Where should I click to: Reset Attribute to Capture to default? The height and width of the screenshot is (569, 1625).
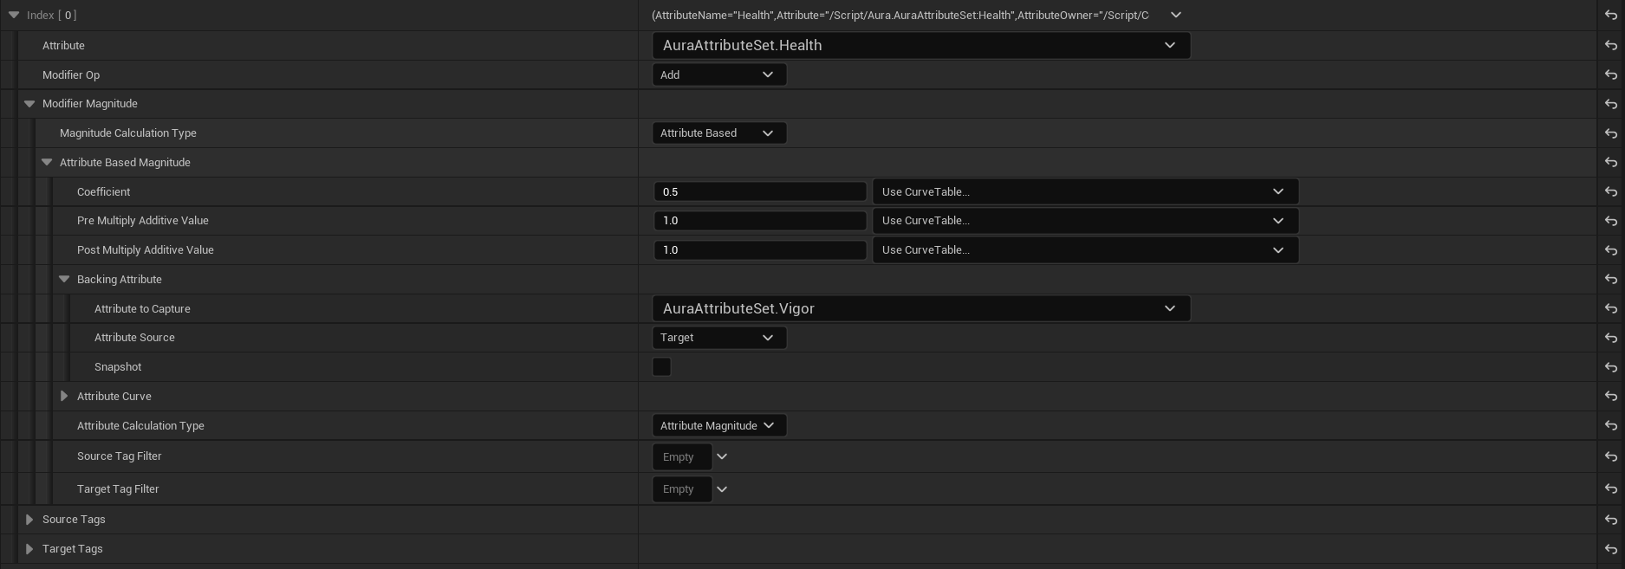[x=1611, y=308]
